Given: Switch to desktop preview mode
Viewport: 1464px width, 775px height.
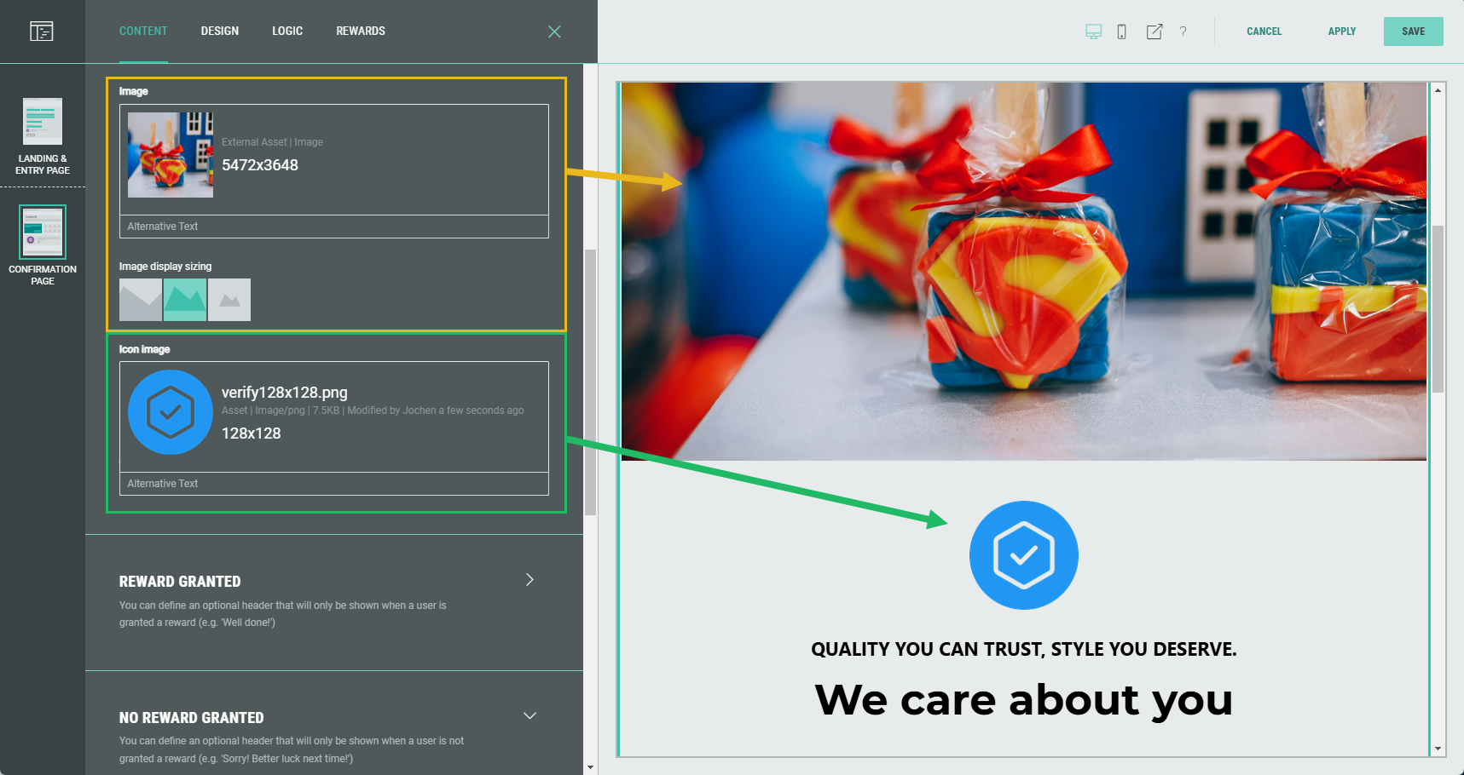Looking at the screenshot, I should [1093, 32].
